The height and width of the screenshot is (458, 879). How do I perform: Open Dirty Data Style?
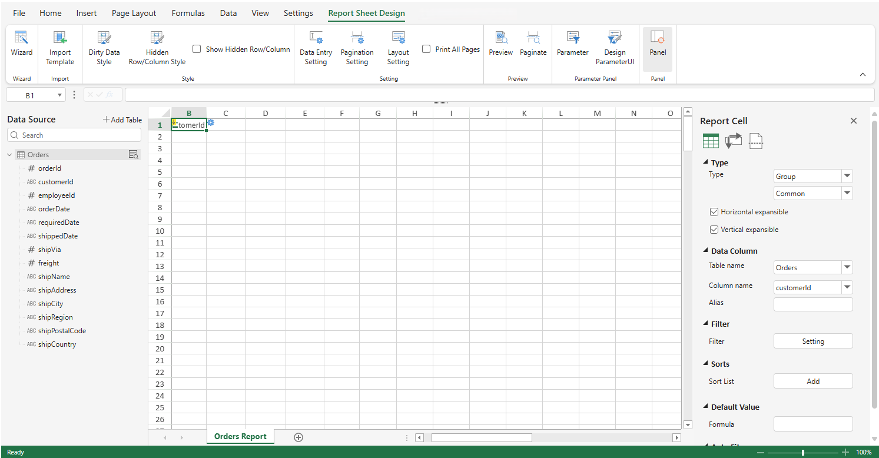[104, 48]
